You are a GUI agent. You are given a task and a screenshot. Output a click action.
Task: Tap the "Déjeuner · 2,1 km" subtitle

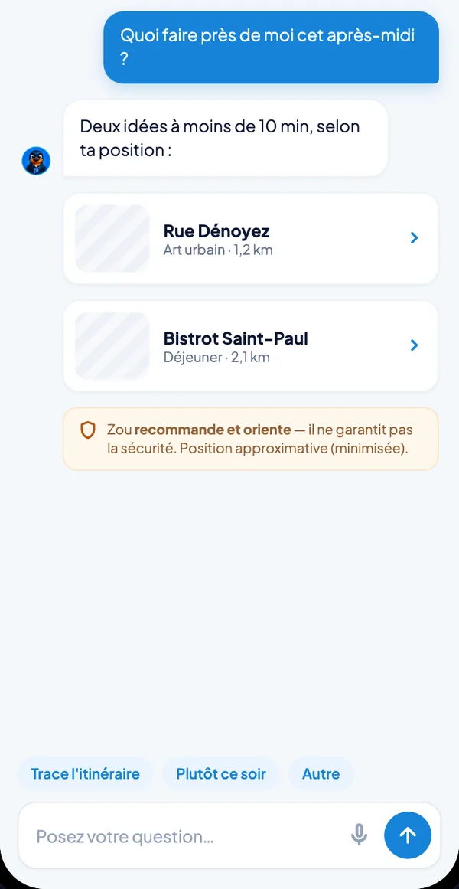pyautogui.click(x=216, y=358)
